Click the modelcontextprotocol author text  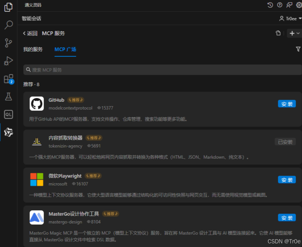click(70, 108)
